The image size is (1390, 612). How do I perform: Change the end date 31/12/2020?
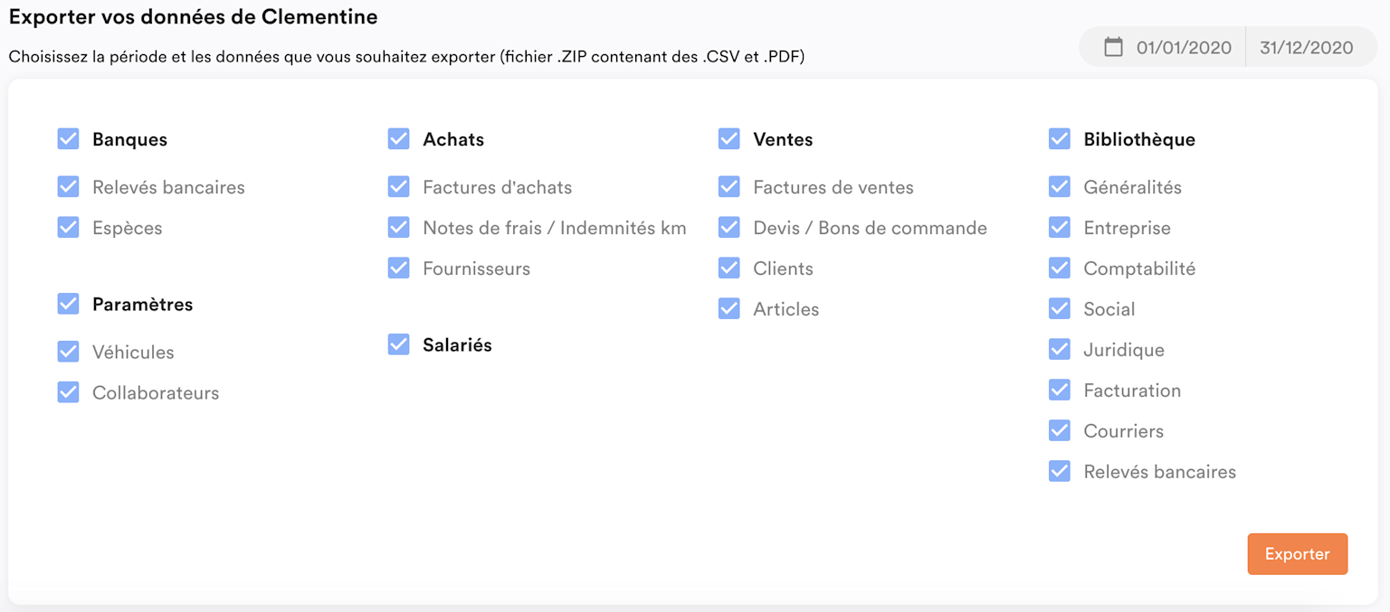[1306, 48]
